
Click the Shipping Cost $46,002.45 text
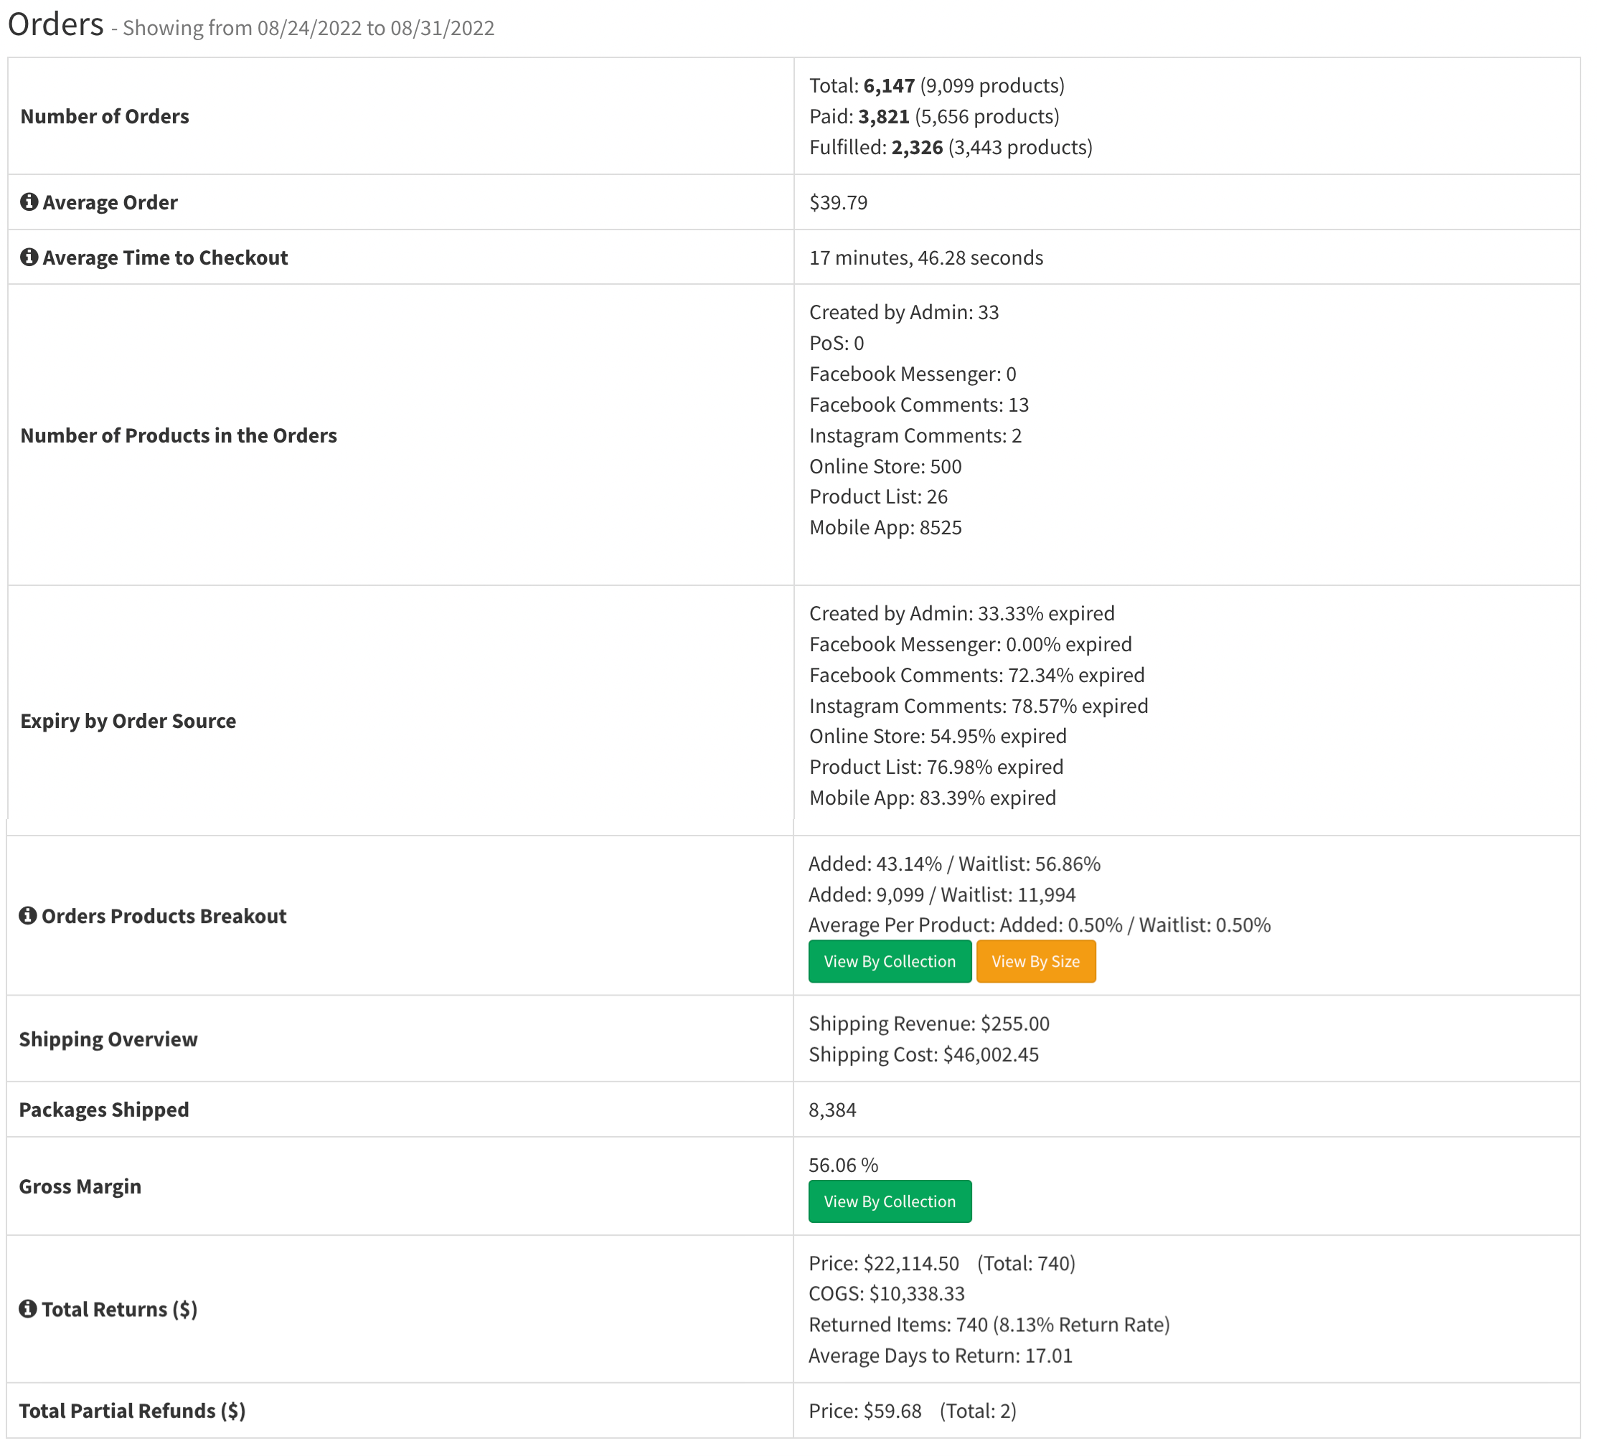tap(923, 1054)
